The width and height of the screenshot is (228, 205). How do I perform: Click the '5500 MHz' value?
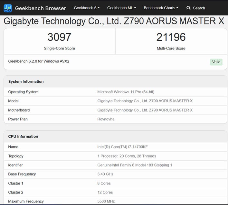click(106, 201)
